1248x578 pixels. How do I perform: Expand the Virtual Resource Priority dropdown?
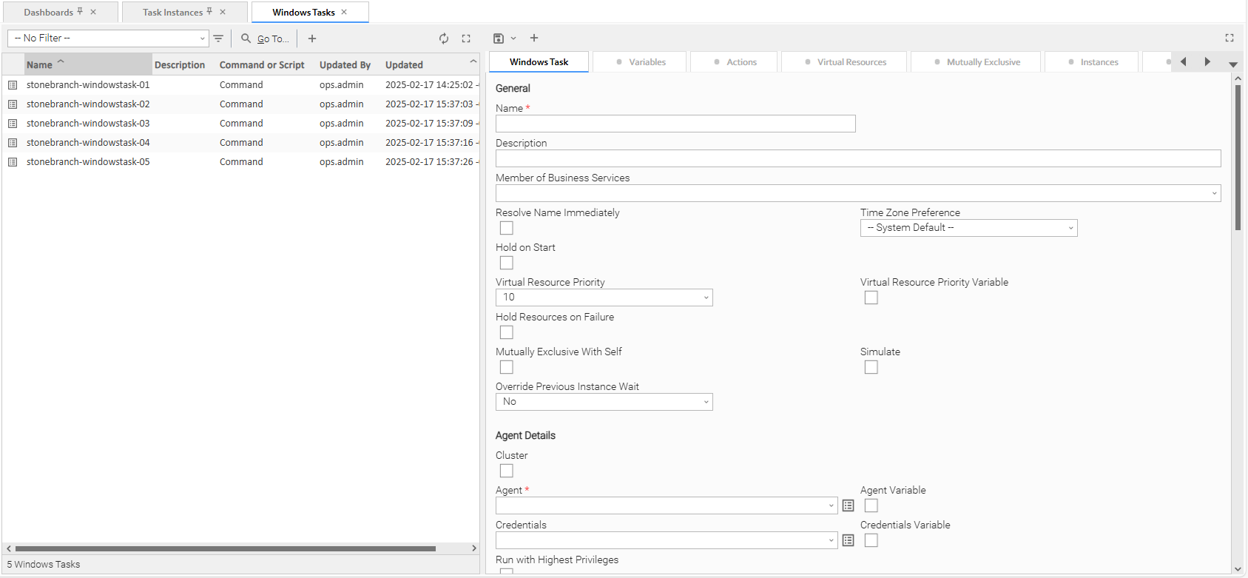click(x=604, y=298)
